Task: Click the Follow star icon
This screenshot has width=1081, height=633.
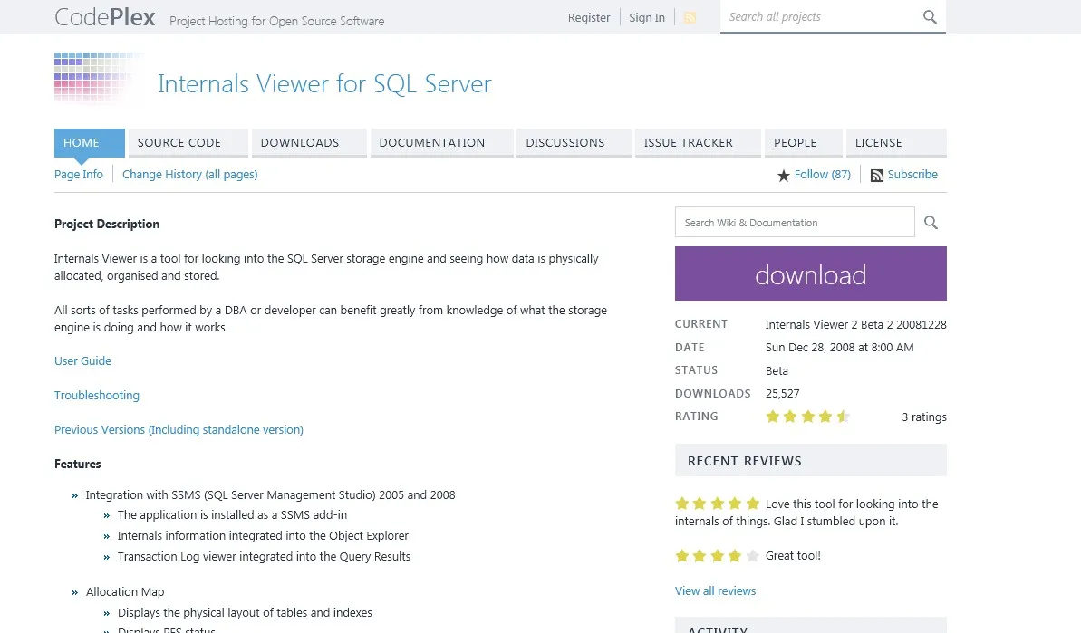Action: (784, 176)
